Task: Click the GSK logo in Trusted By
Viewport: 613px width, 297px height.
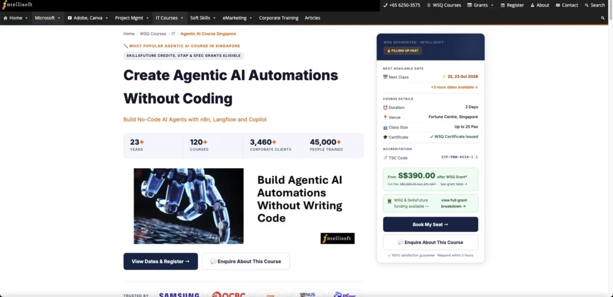Action: coord(271,295)
